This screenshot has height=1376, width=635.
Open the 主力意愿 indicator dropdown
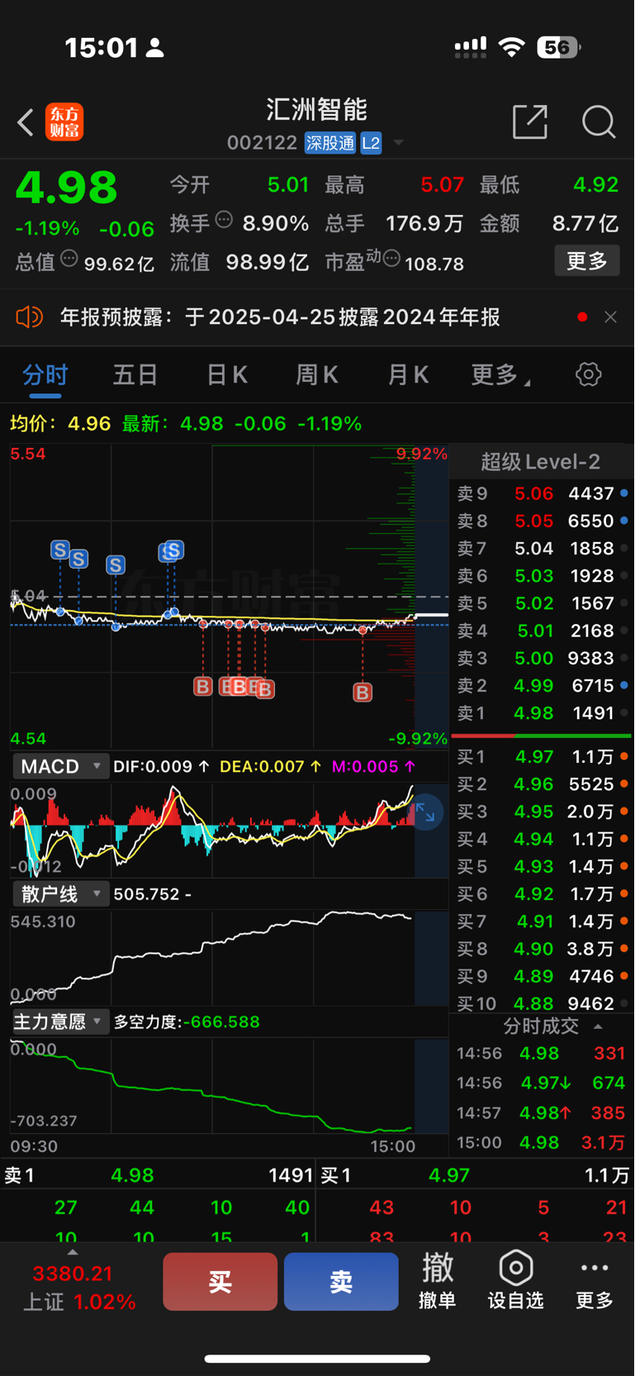point(60,1021)
